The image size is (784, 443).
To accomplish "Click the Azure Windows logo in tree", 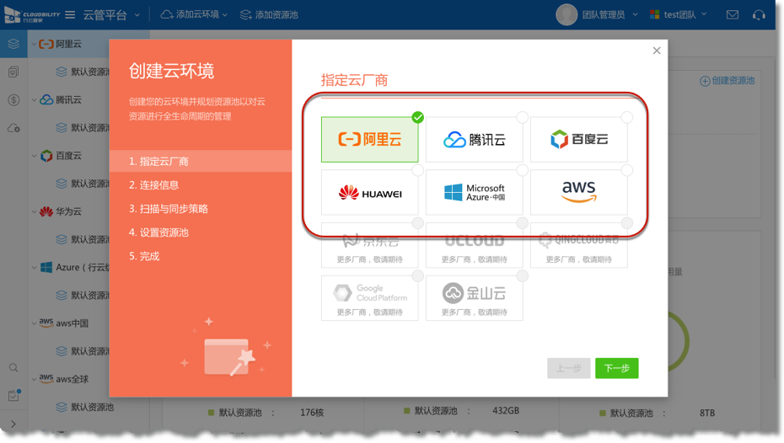I will (46, 267).
